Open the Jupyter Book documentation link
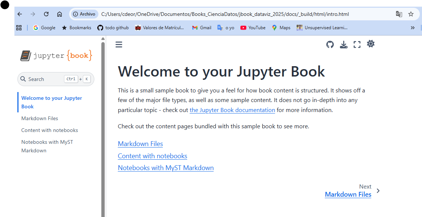Screen dimensions: 422x217 click(x=232, y=110)
